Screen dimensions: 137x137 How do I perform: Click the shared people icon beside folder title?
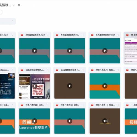(x=19, y=5)
